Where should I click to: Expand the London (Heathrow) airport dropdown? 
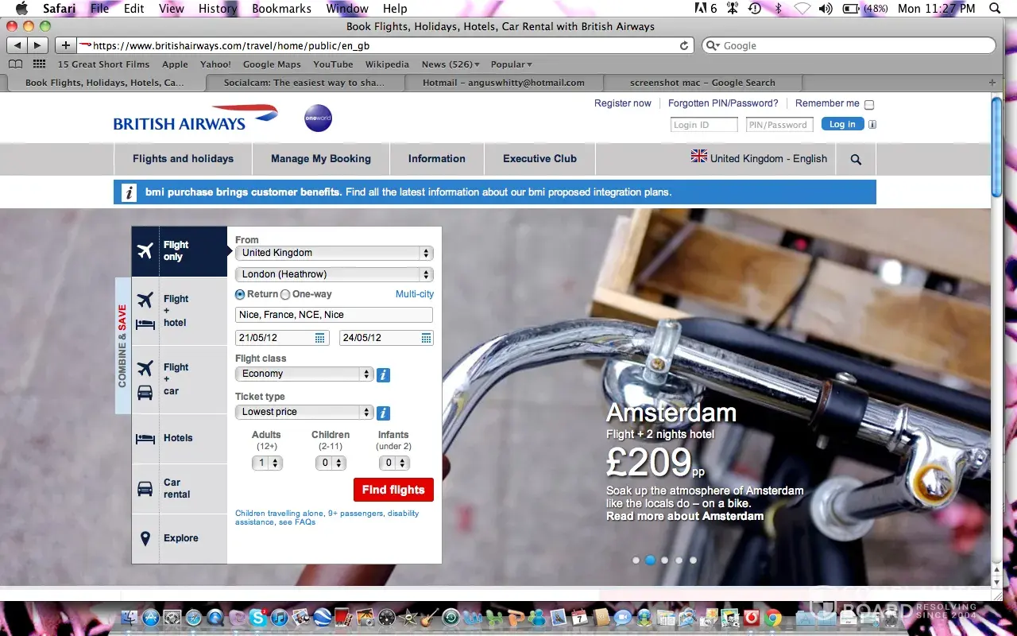click(x=334, y=274)
